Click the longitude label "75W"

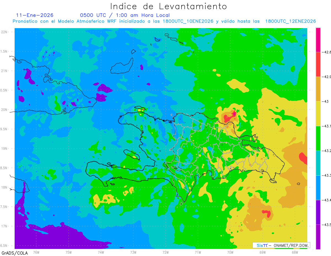click(68, 252)
